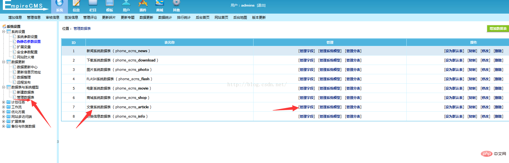
Task: Expand the 计划任务 tree folder
Action: [x=3, y=102]
